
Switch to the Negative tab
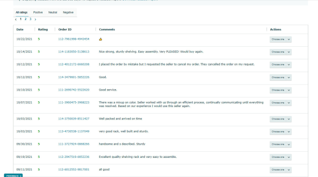(68, 12)
